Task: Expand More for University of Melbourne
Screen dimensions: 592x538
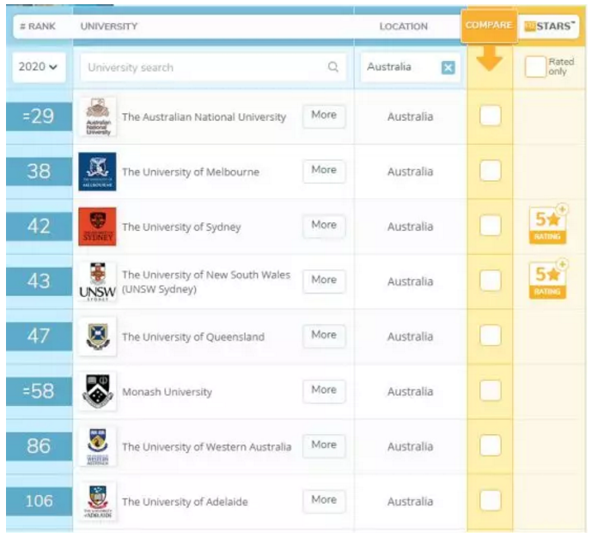Action: click(324, 171)
